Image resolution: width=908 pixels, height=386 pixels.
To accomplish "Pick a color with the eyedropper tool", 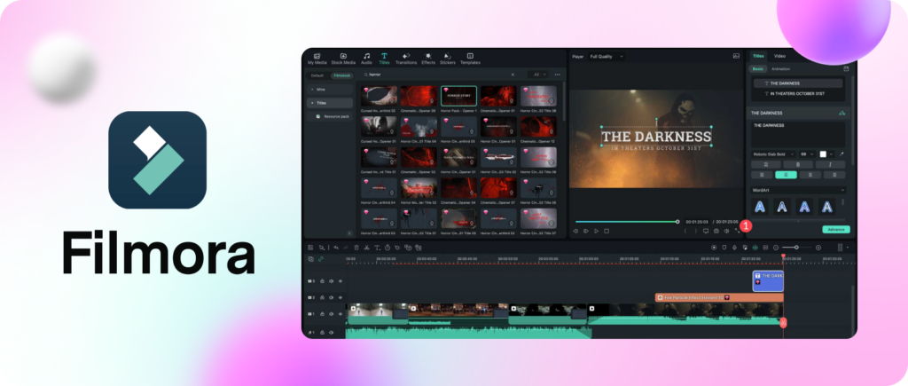I will (x=842, y=154).
